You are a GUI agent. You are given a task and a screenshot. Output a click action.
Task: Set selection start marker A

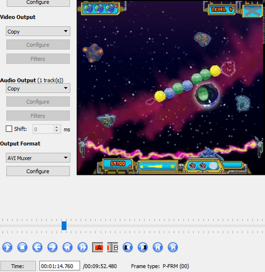(97, 247)
